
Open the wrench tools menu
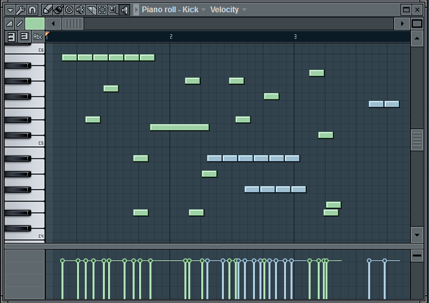tap(21, 10)
